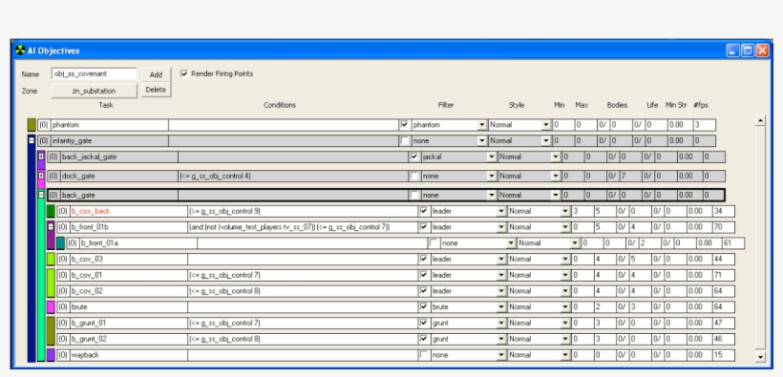Click the magenta swatch beside brute

click(51, 306)
